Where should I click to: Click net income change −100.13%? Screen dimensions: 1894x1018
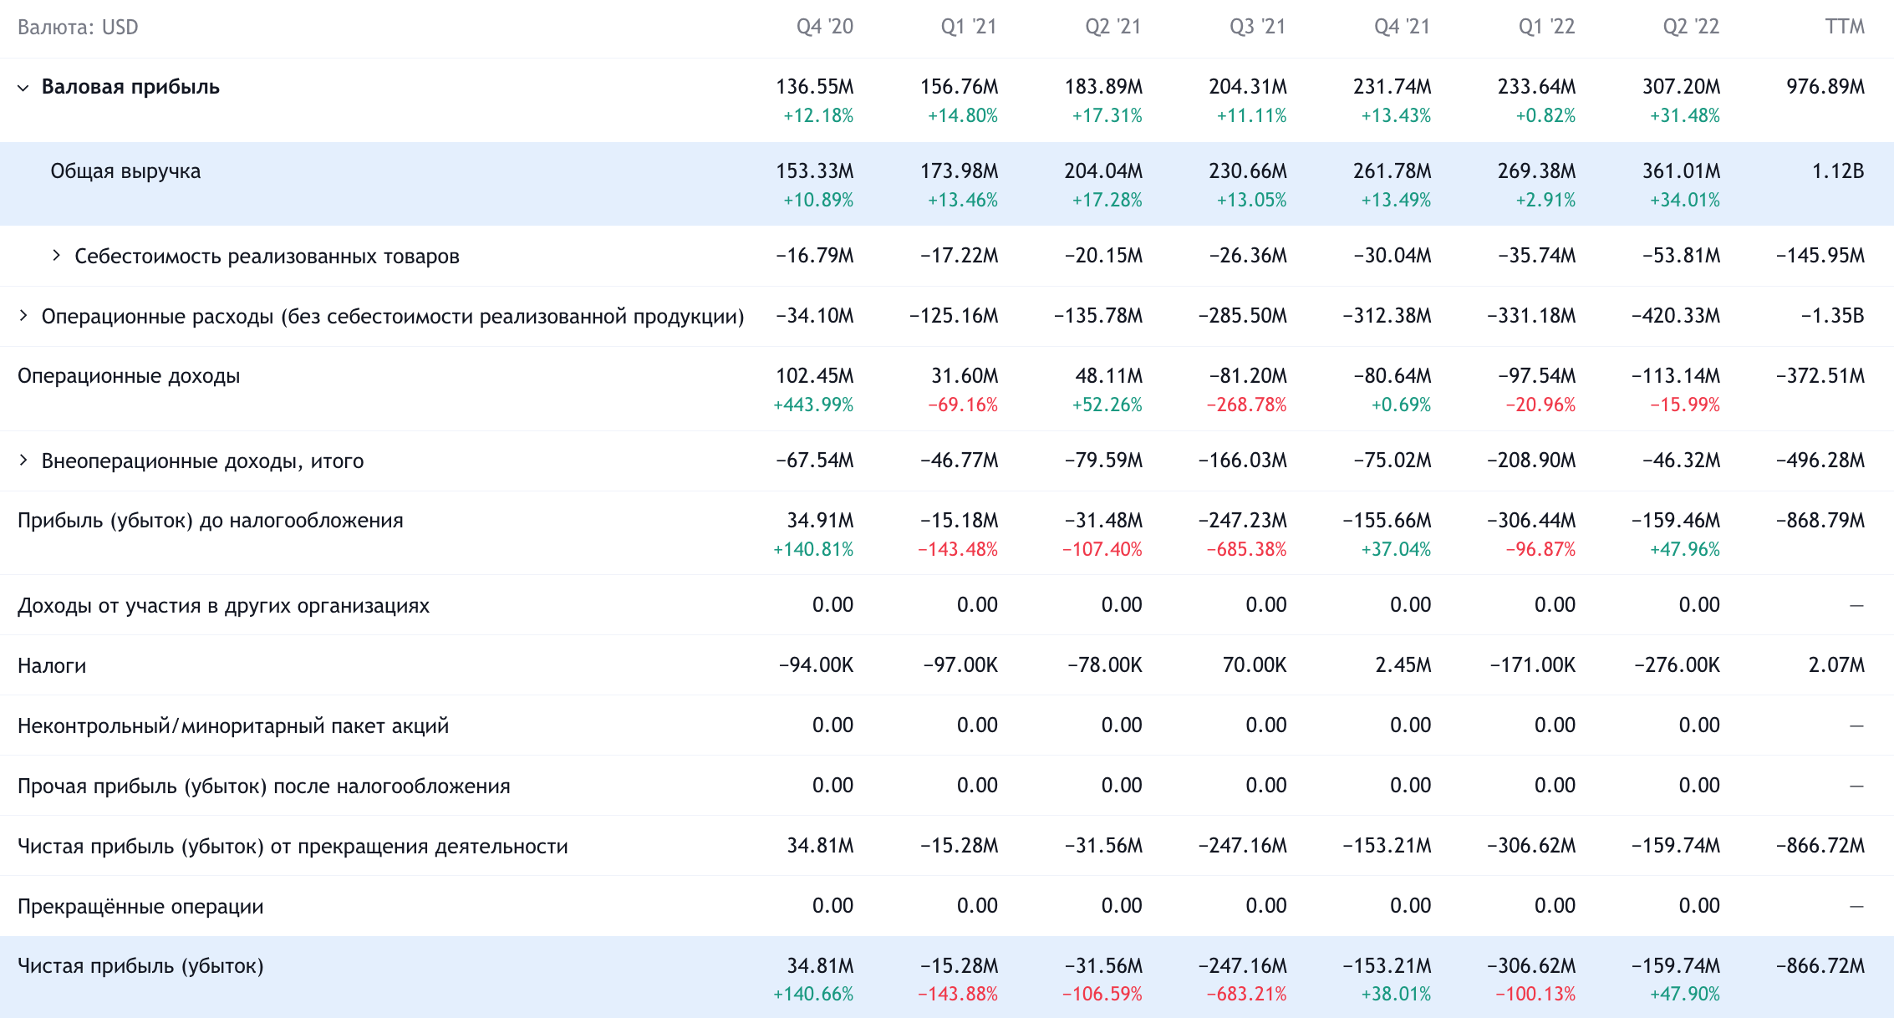pyautogui.click(x=1535, y=995)
